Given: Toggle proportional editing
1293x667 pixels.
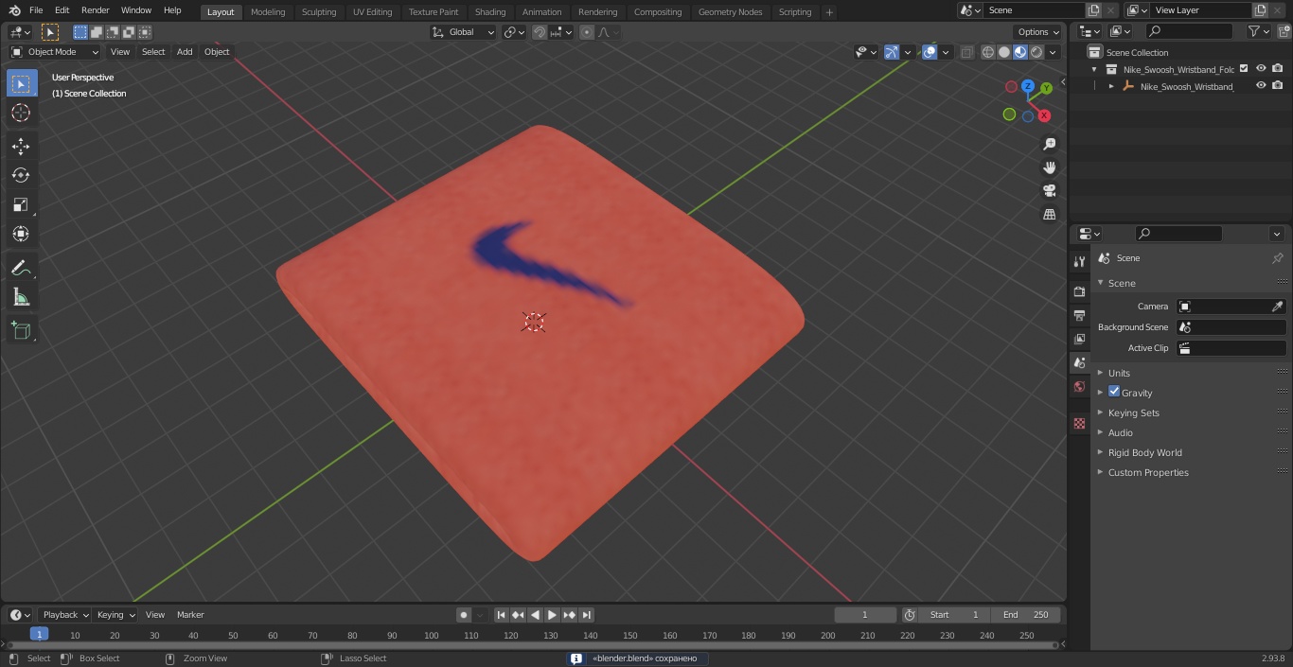Looking at the screenshot, I should (587, 32).
